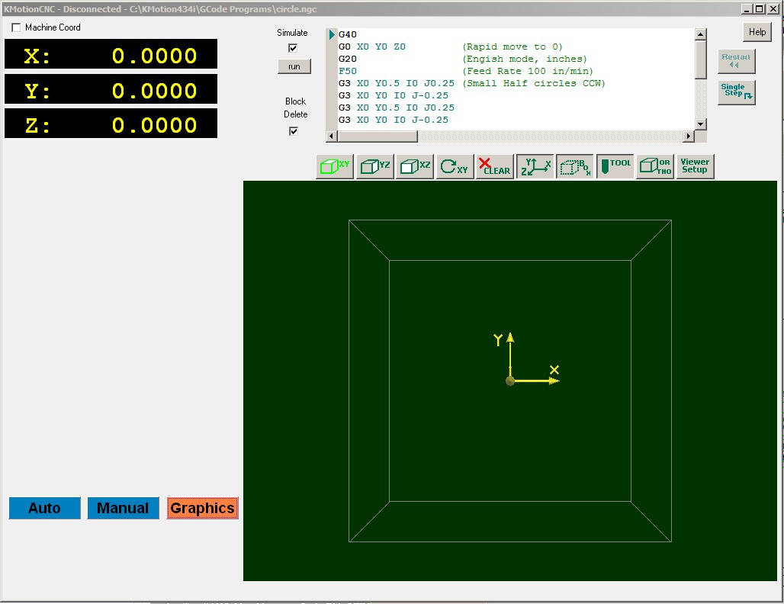Open the Manual screen tab

click(x=123, y=509)
